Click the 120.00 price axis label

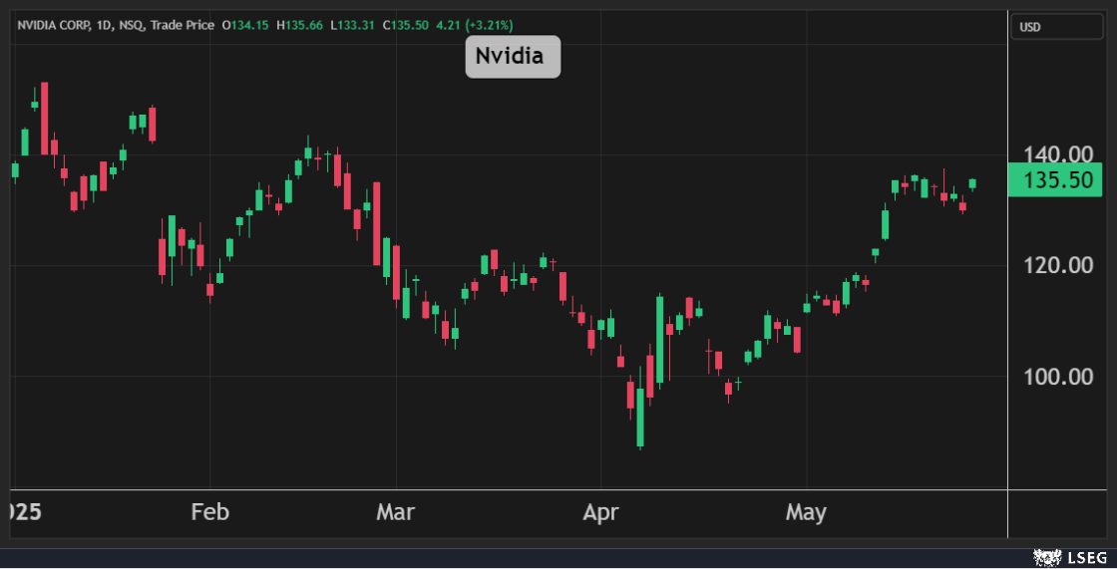coord(1058,266)
